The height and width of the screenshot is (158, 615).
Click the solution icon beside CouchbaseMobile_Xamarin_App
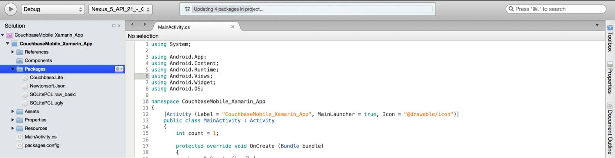click(9, 35)
